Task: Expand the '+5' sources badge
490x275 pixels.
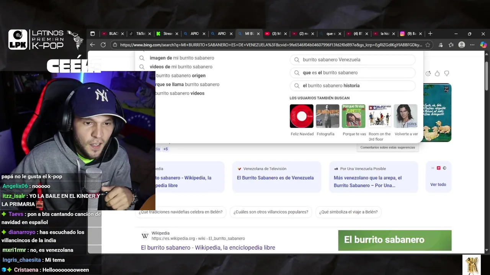Action: pyautogui.click(x=165, y=149)
